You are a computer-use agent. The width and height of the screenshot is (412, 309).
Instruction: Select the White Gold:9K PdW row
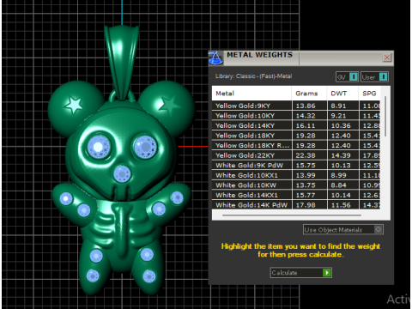point(296,165)
